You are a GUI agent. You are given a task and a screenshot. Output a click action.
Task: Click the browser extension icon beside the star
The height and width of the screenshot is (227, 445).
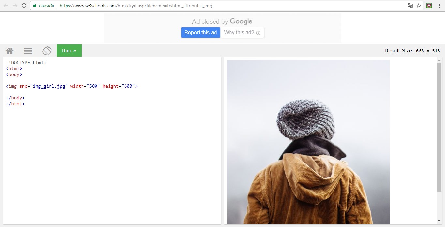(429, 6)
